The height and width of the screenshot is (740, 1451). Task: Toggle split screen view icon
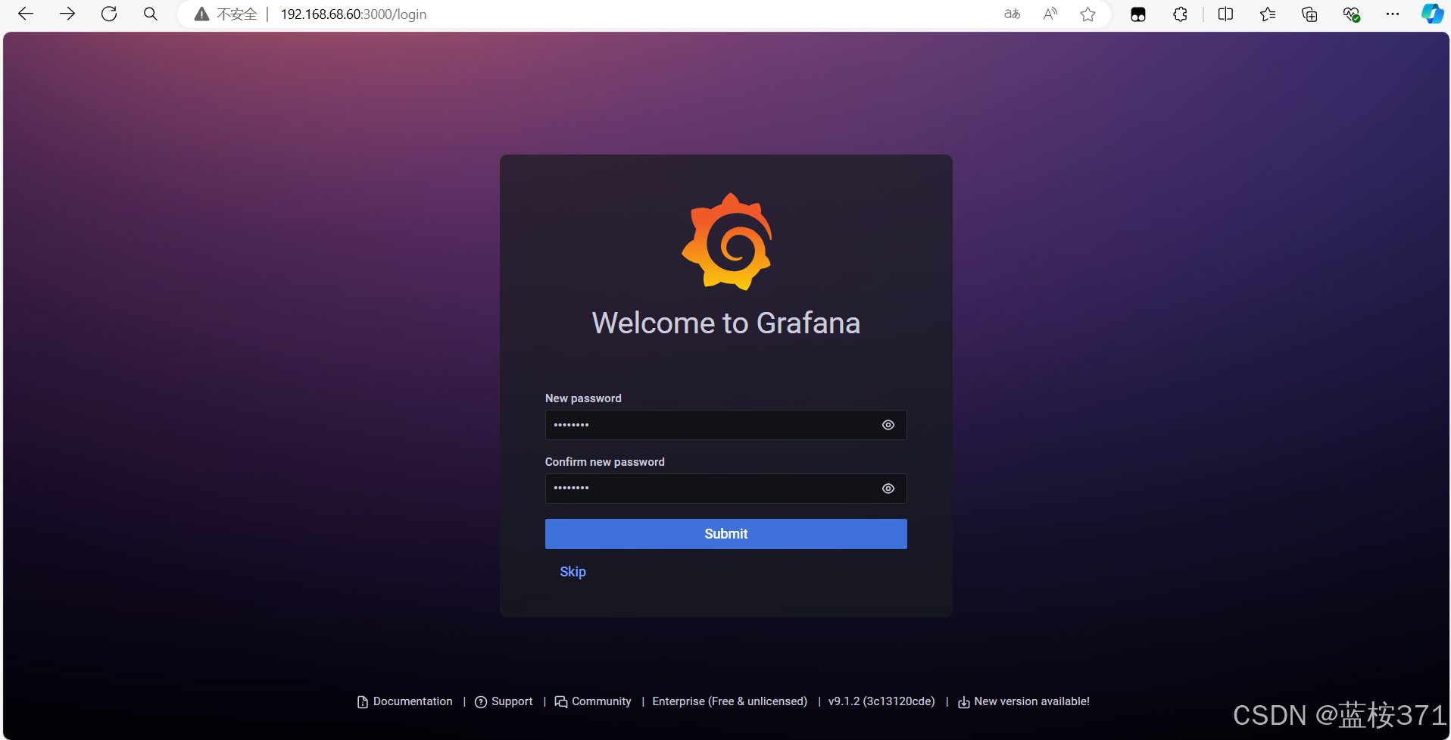tap(1225, 14)
